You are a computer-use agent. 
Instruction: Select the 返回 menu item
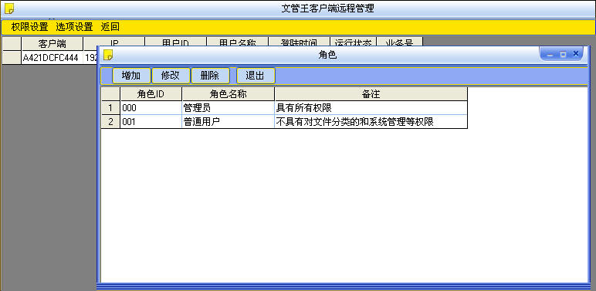coord(110,27)
